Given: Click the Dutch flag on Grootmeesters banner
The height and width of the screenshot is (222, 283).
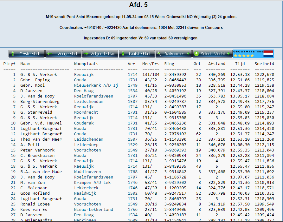Looking at the screenshot, I should click(268, 54).
